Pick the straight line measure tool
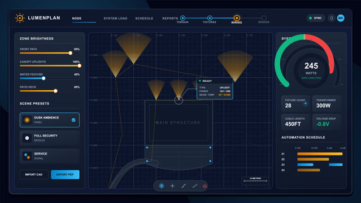 coord(195,186)
